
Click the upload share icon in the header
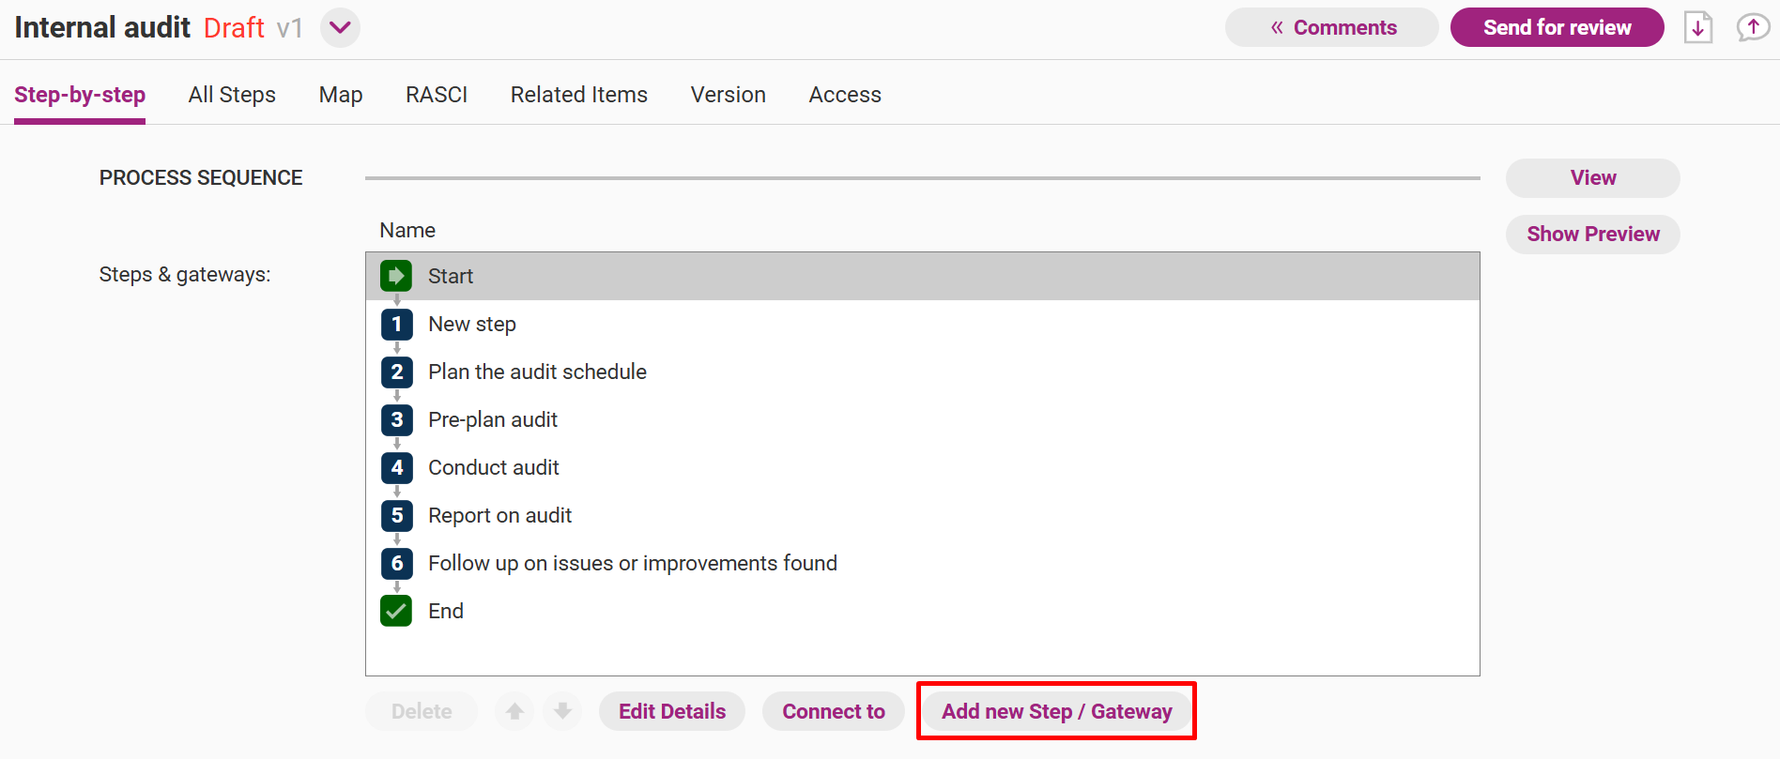coord(1753,27)
